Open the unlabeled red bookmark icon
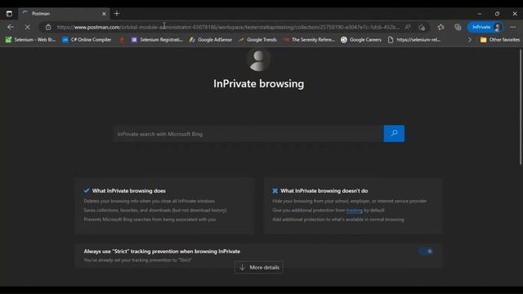 click(122, 40)
